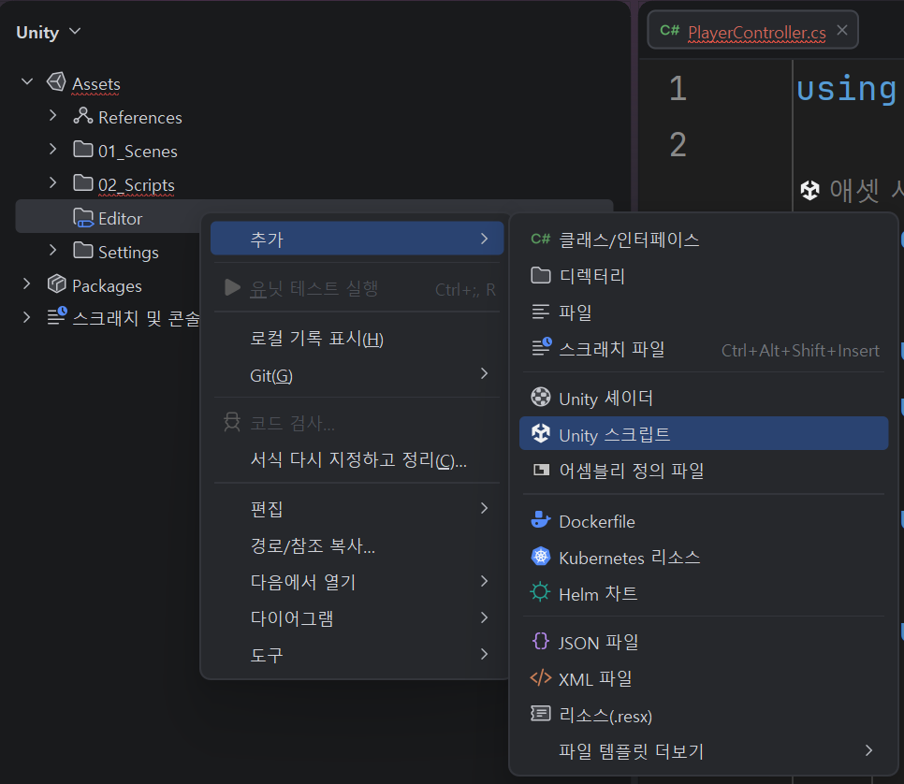Image resolution: width=904 pixels, height=784 pixels.
Task: Open the Unity view dropdown
Action: (75, 31)
